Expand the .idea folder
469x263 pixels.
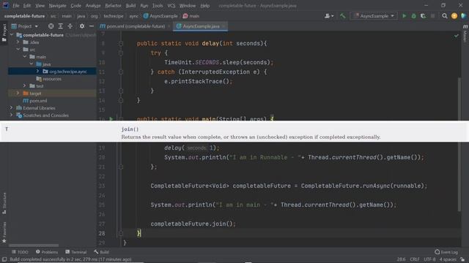tap(18, 42)
